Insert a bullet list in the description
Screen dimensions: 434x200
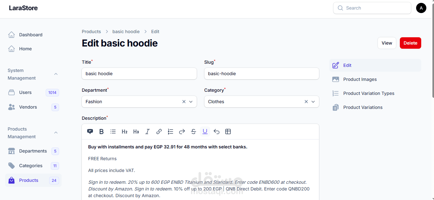coord(113,132)
